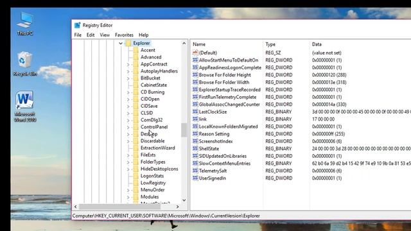The height and width of the screenshot is (231, 411).
Task: Click the ExtractionWizard folder icon
Action: pyautogui.click(x=136, y=148)
